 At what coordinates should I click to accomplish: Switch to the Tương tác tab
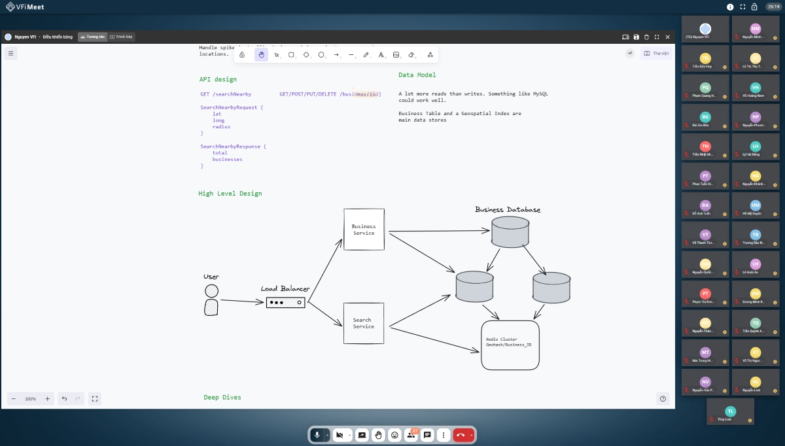coord(92,37)
